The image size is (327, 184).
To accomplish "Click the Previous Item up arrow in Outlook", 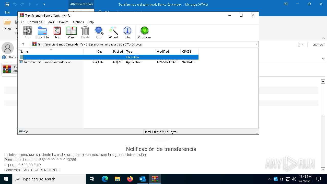I will click(x=30, y=4).
